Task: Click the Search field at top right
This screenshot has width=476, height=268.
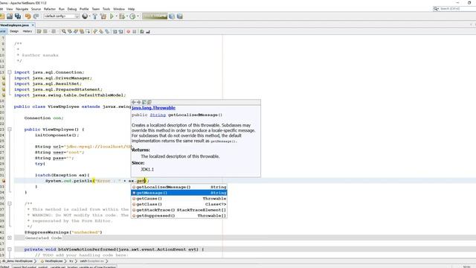Action: (454, 9)
